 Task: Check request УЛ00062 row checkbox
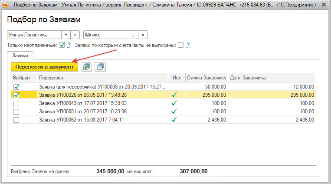16,120
